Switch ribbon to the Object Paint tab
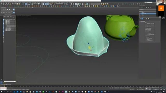 (x=22, y=8)
